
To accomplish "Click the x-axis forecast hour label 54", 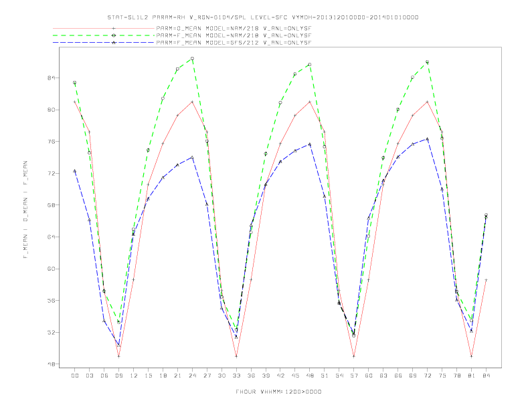I will pos(339,376).
